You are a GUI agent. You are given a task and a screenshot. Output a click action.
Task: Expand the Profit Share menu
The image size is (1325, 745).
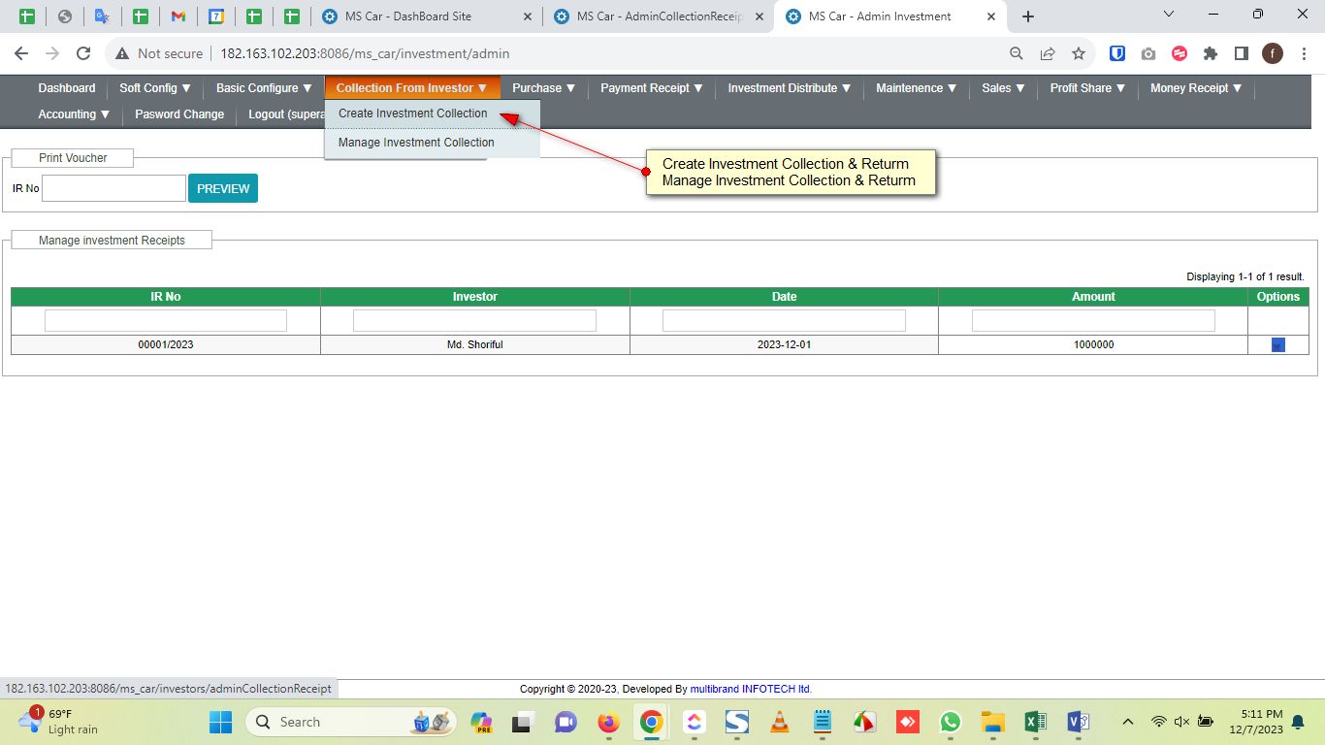point(1088,88)
